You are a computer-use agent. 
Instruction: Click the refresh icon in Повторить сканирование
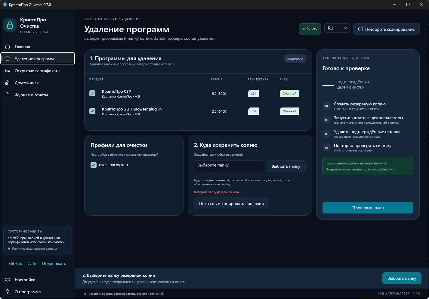(360, 29)
